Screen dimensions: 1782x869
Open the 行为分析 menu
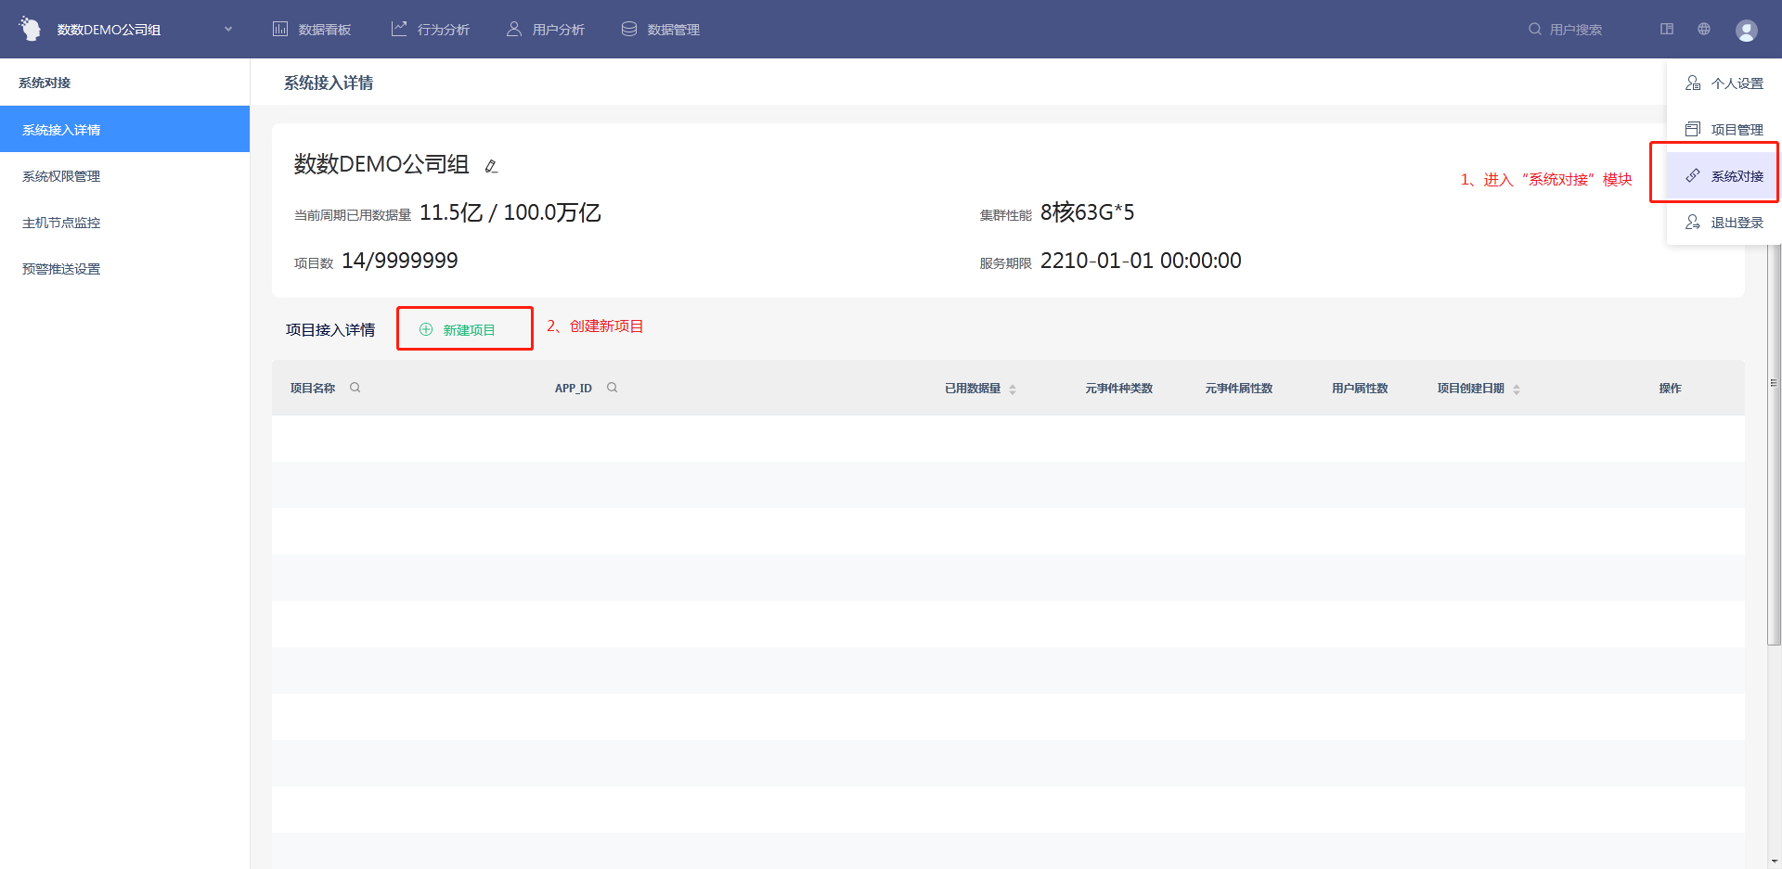tap(431, 30)
